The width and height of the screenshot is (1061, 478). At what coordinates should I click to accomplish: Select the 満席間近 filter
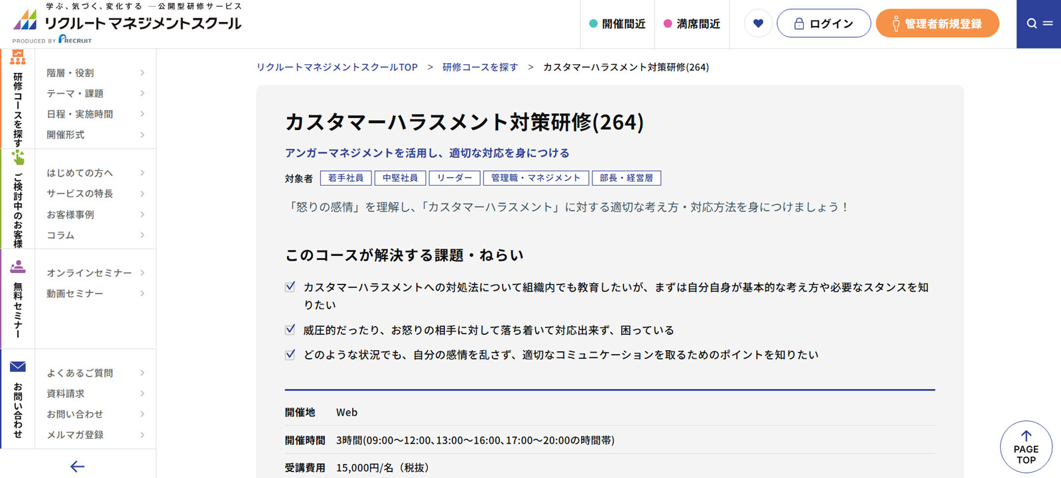(692, 24)
